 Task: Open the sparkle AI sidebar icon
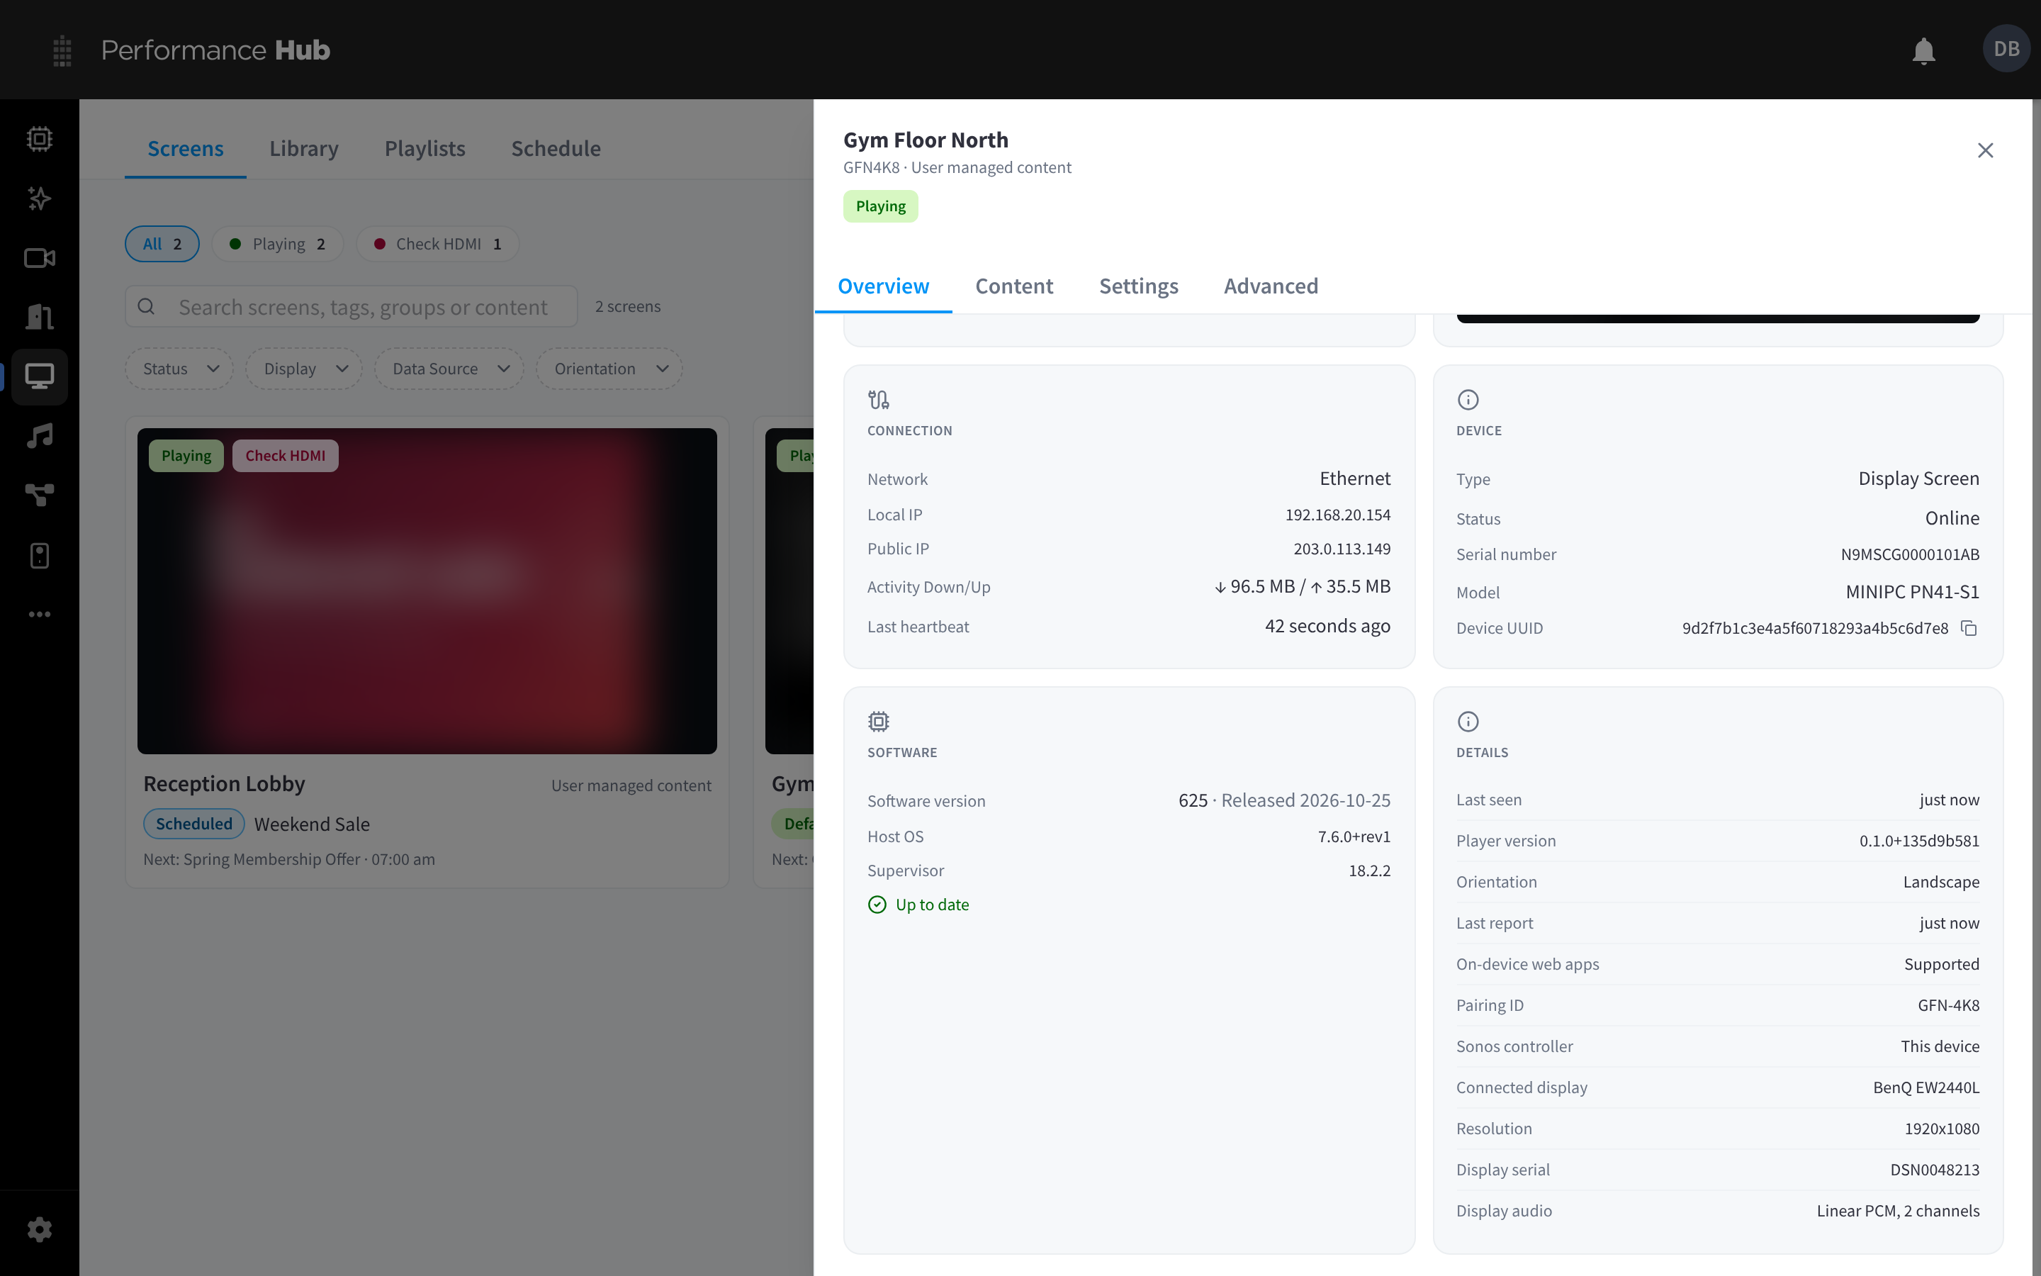40,198
